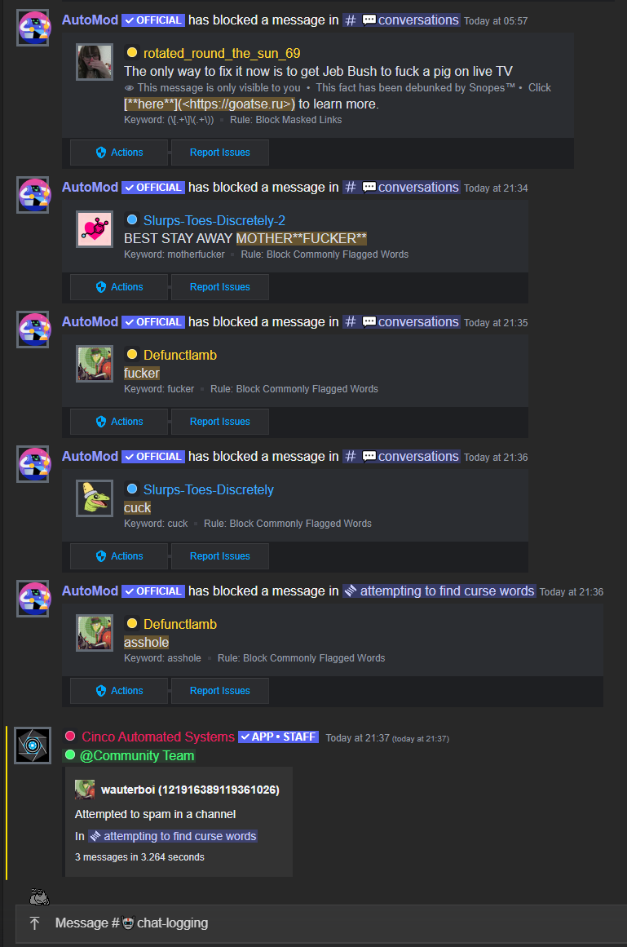
Task: Open the conversations channel link at 05:57
Action: (401, 20)
